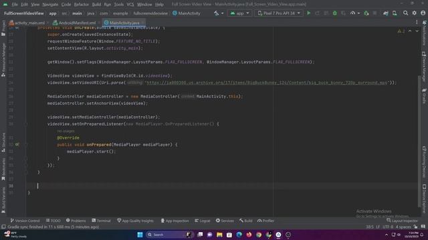
Task: Toggle Running Devices panel on right stripe
Action: pyautogui.click(x=424, y=161)
